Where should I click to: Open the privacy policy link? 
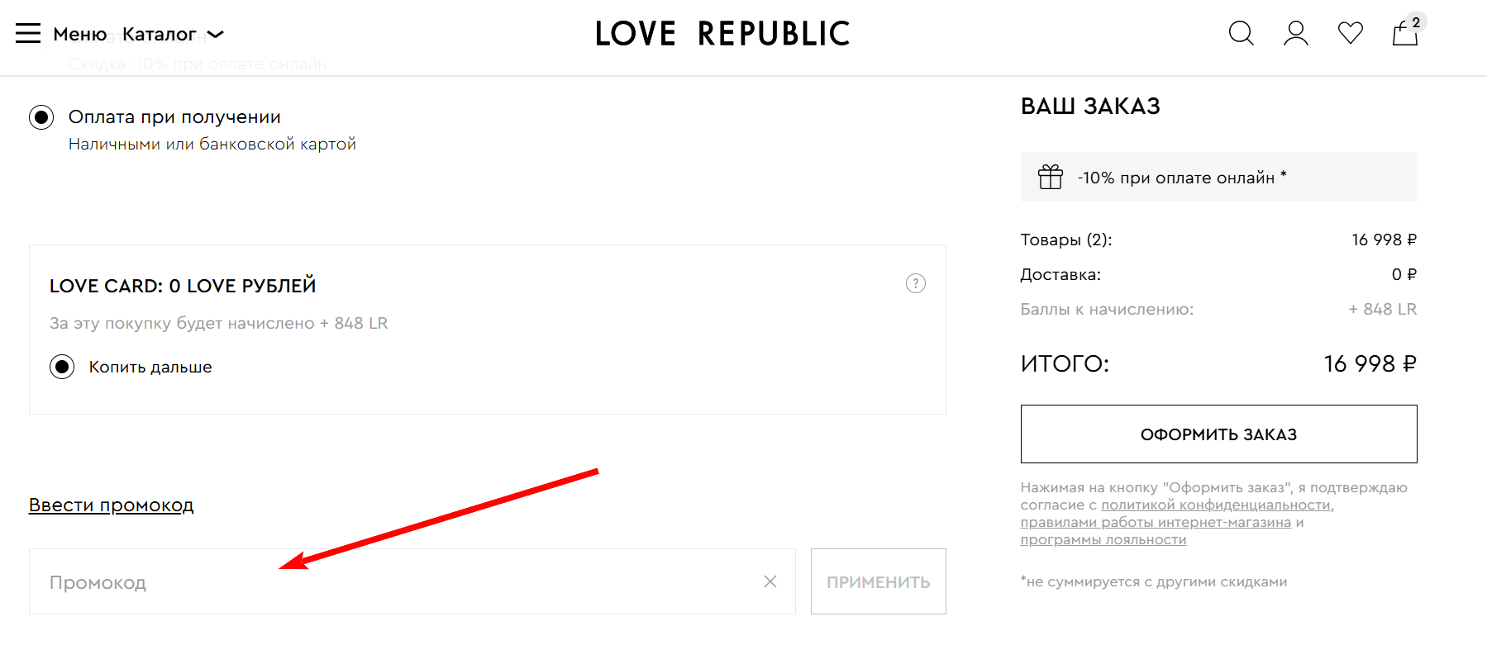click(1217, 505)
